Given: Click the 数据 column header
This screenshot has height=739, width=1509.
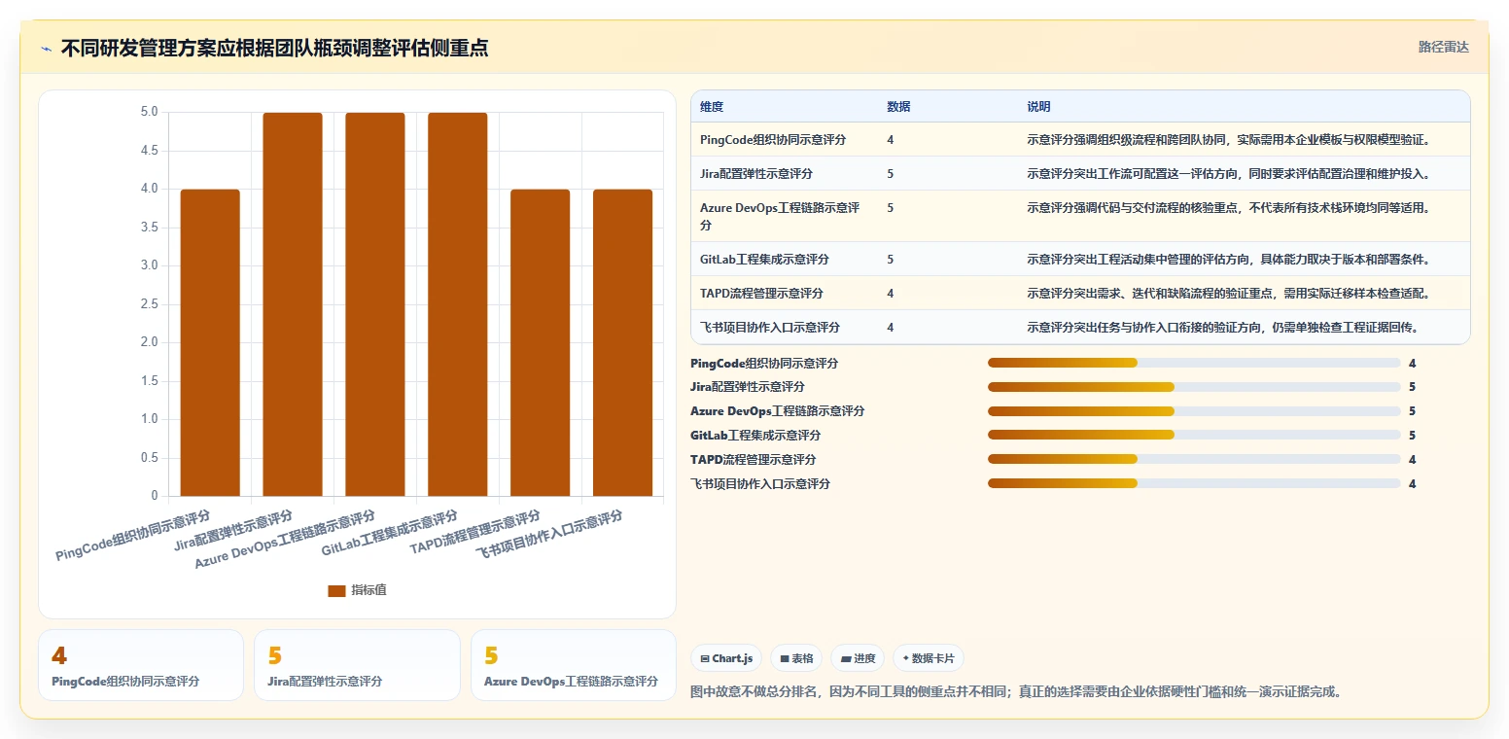Looking at the screenshot, I should pos(898,107).
